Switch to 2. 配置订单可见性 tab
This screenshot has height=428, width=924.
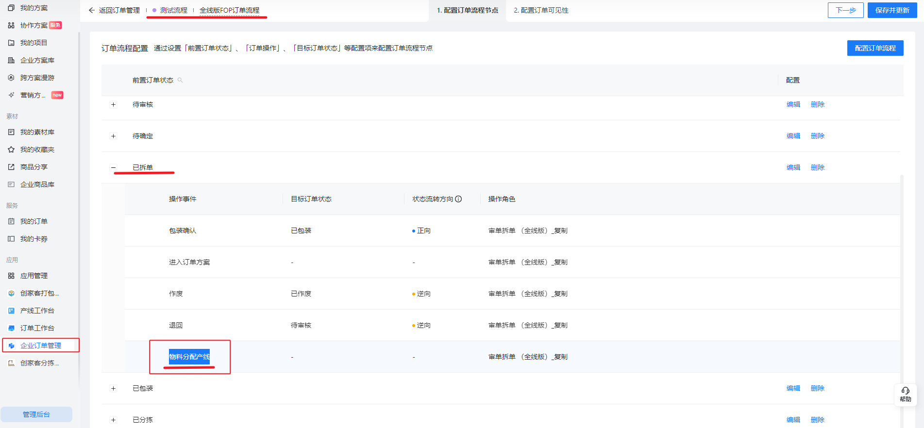point(541,10)
